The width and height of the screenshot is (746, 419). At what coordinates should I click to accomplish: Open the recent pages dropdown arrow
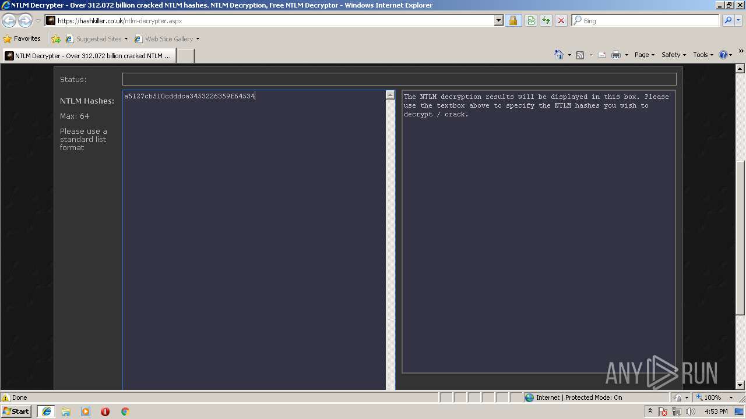point(38,20)
